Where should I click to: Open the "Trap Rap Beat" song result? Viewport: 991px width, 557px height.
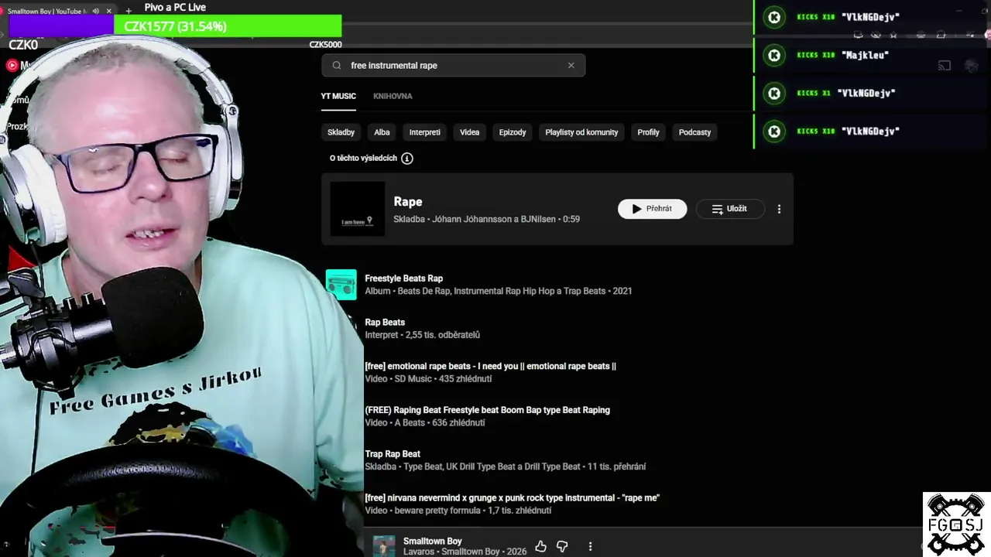pos(393,454)
